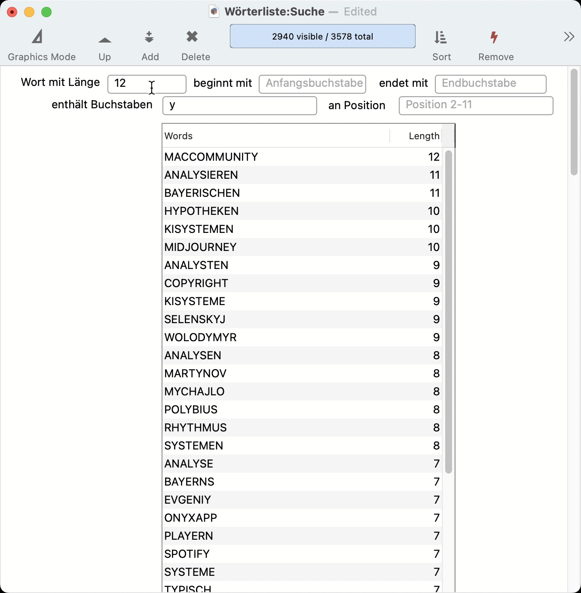
Task: Select the BAYERISCHEN row
Action: [302, 193]
